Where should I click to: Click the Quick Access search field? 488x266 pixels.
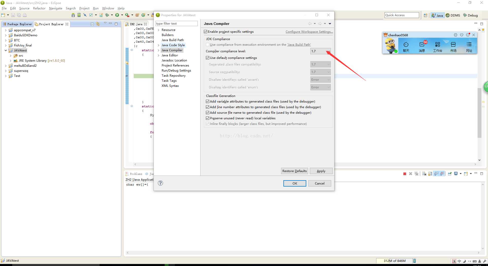[402, 15]
